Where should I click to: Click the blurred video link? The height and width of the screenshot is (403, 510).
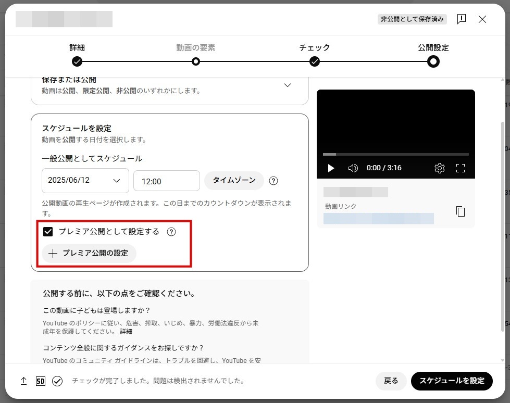click(x=379, y=218)
